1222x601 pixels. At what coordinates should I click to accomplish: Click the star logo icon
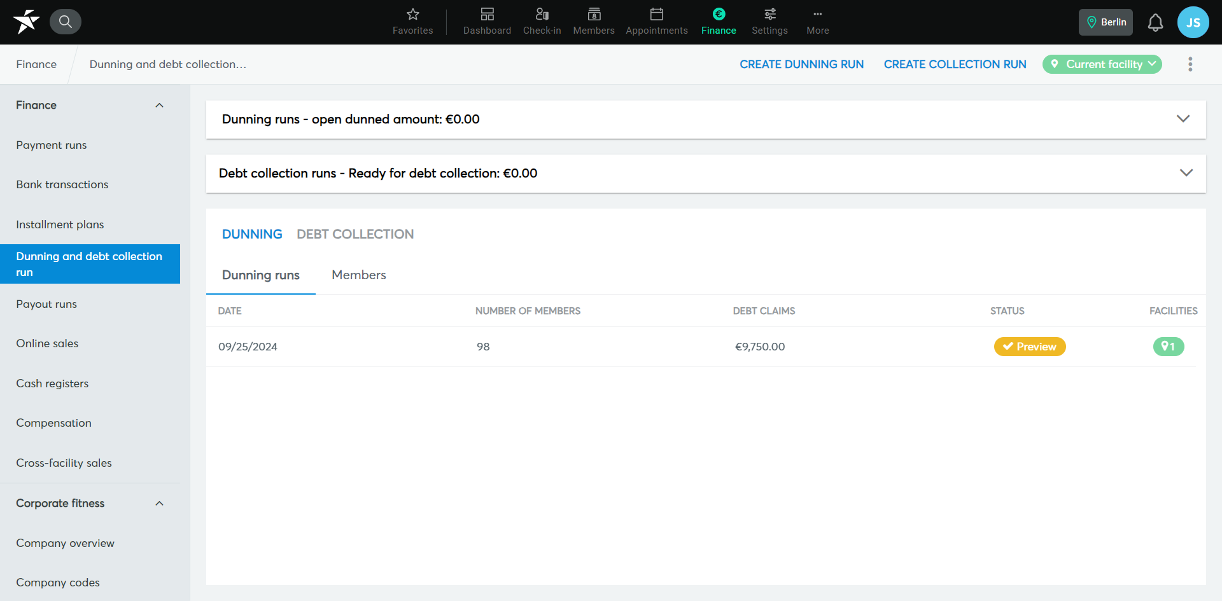[26, 22]
